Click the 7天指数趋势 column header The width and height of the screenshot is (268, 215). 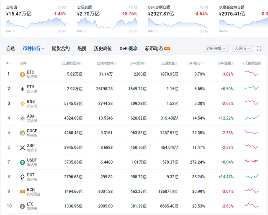click(252, 63)
